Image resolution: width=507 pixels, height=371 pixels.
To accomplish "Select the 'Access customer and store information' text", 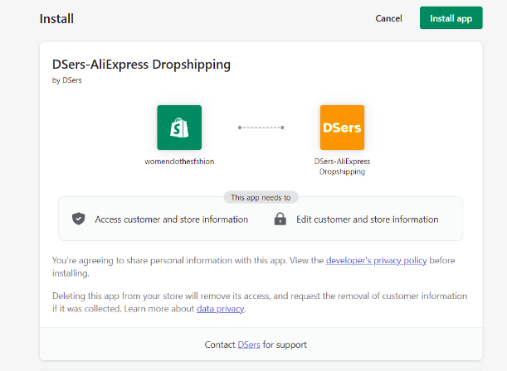I will point(171,219).
